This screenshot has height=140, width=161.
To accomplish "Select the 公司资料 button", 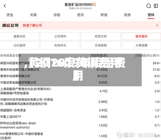I will pyautogui.click(x=60, y=36).
